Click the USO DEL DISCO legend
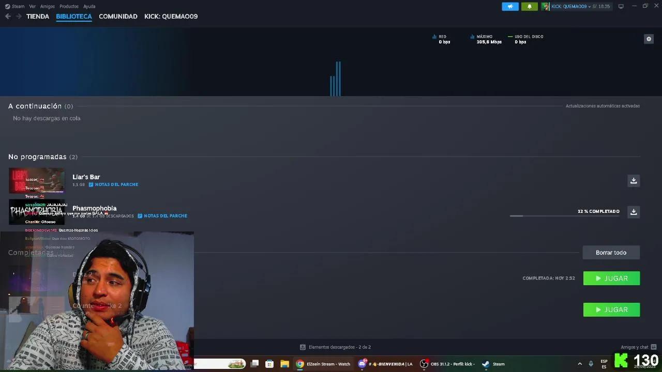The width and height of the screenshot is (662, 372). [x=525, y=39]
